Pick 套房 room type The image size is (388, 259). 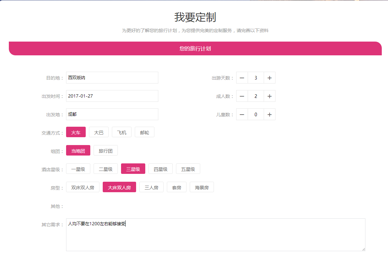coord(177,187)
